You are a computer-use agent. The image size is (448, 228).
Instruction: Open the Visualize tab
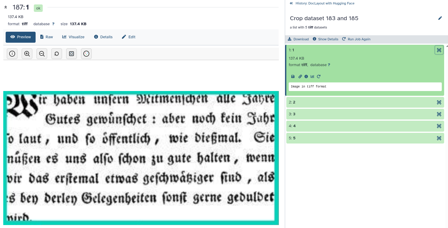click(x=73, y=37)
